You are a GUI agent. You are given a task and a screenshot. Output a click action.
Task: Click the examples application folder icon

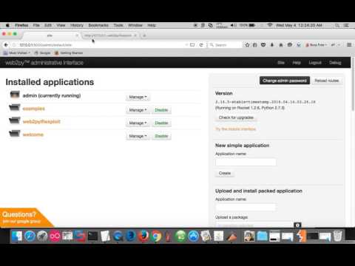click(15, 108)
